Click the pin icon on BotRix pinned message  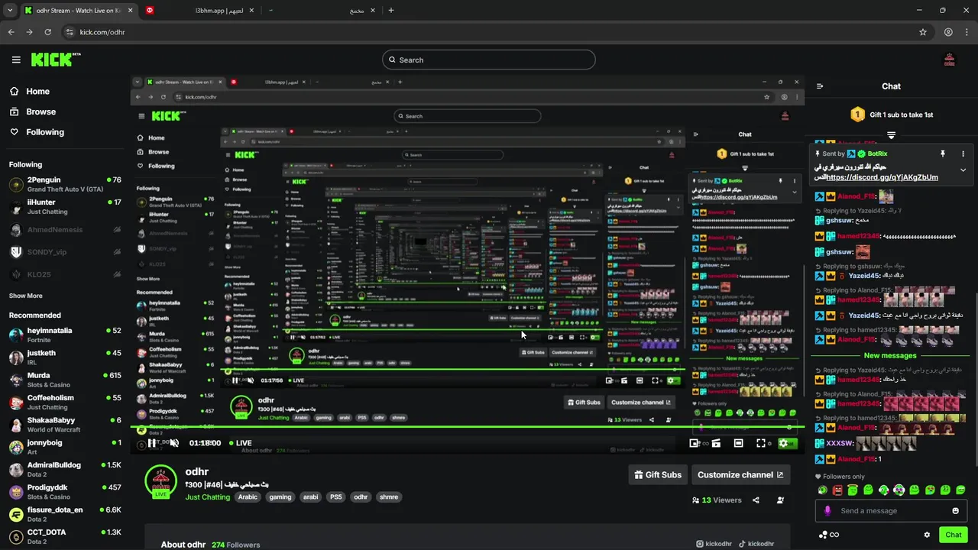click(943, 154)
